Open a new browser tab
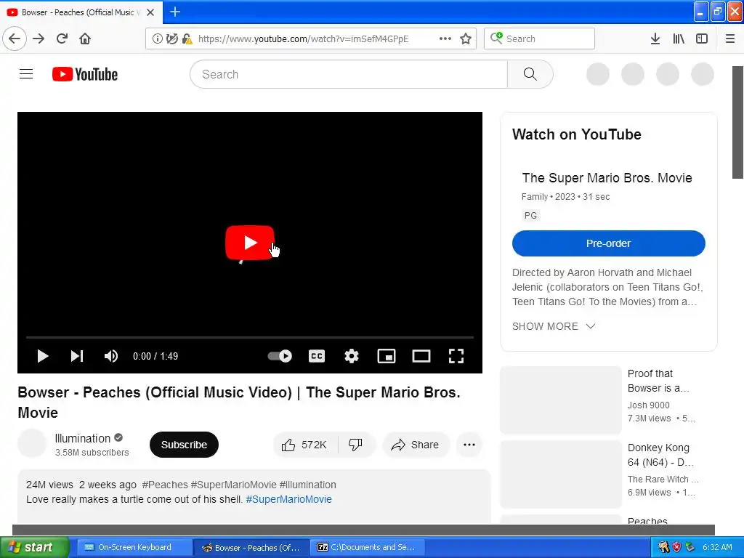This screenshot has height=558, width=744. (175, 12)
